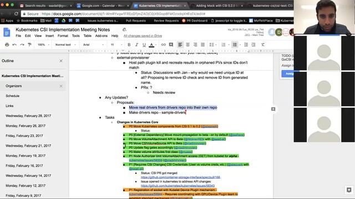Click the Explore button at the bottom right
This screenshot has height=199, width=355.
tap(349, 190)
